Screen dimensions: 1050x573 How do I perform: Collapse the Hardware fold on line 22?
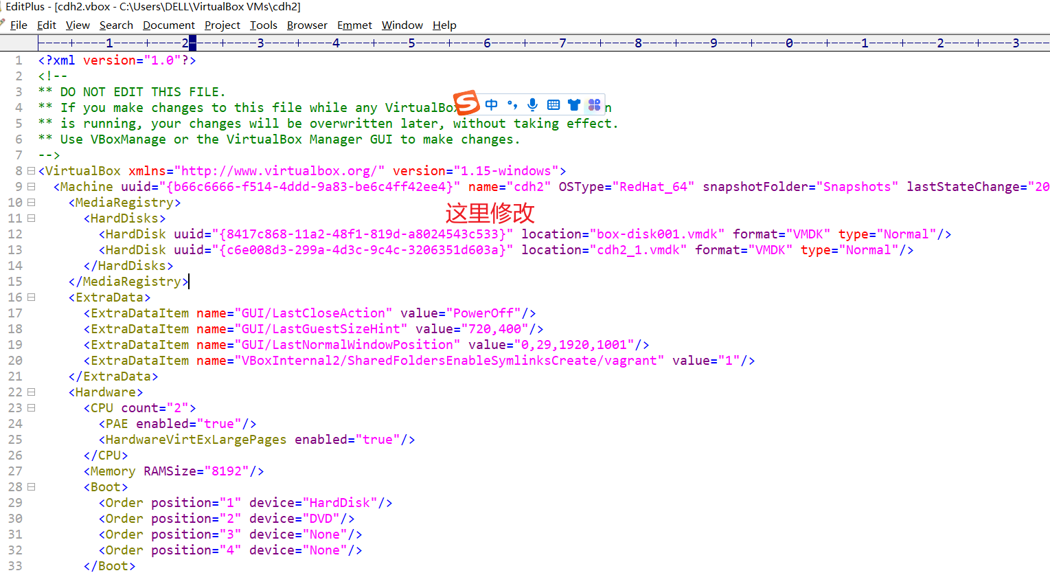(31, 392)
